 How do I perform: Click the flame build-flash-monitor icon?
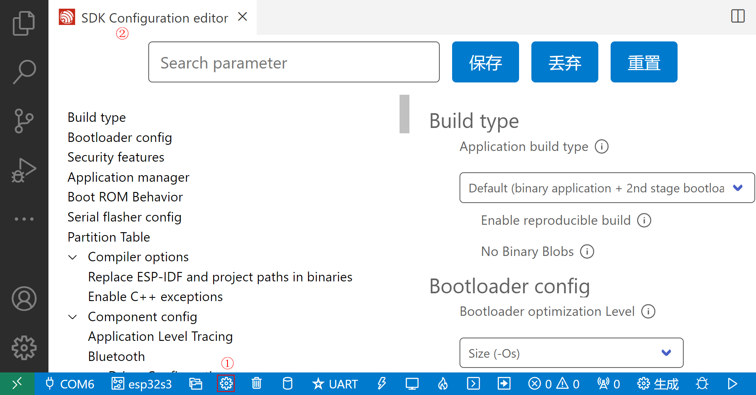[x=443, y=384]
